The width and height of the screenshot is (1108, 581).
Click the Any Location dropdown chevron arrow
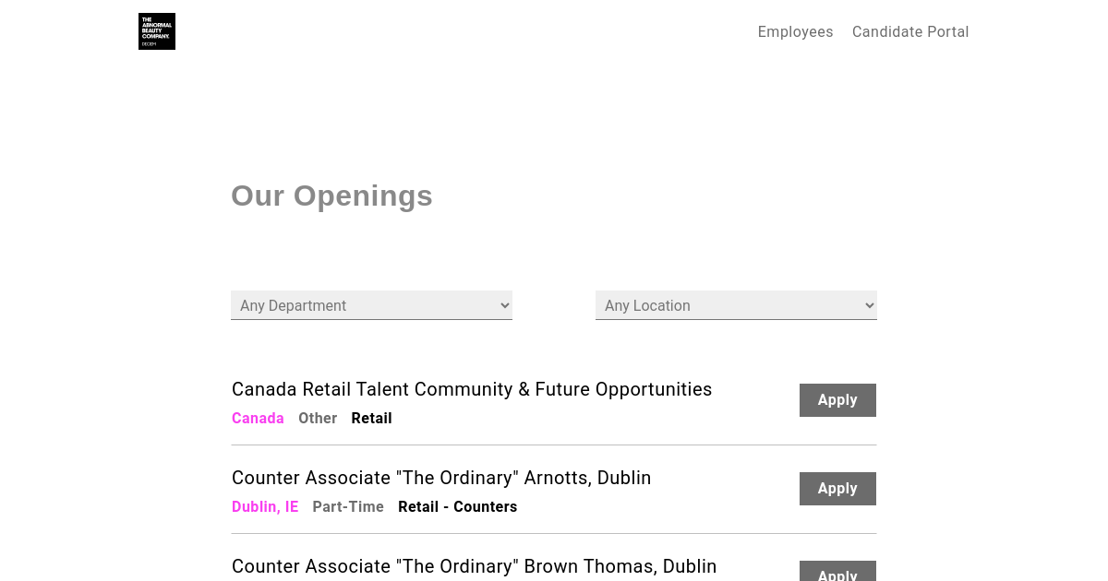coord(869,305)
